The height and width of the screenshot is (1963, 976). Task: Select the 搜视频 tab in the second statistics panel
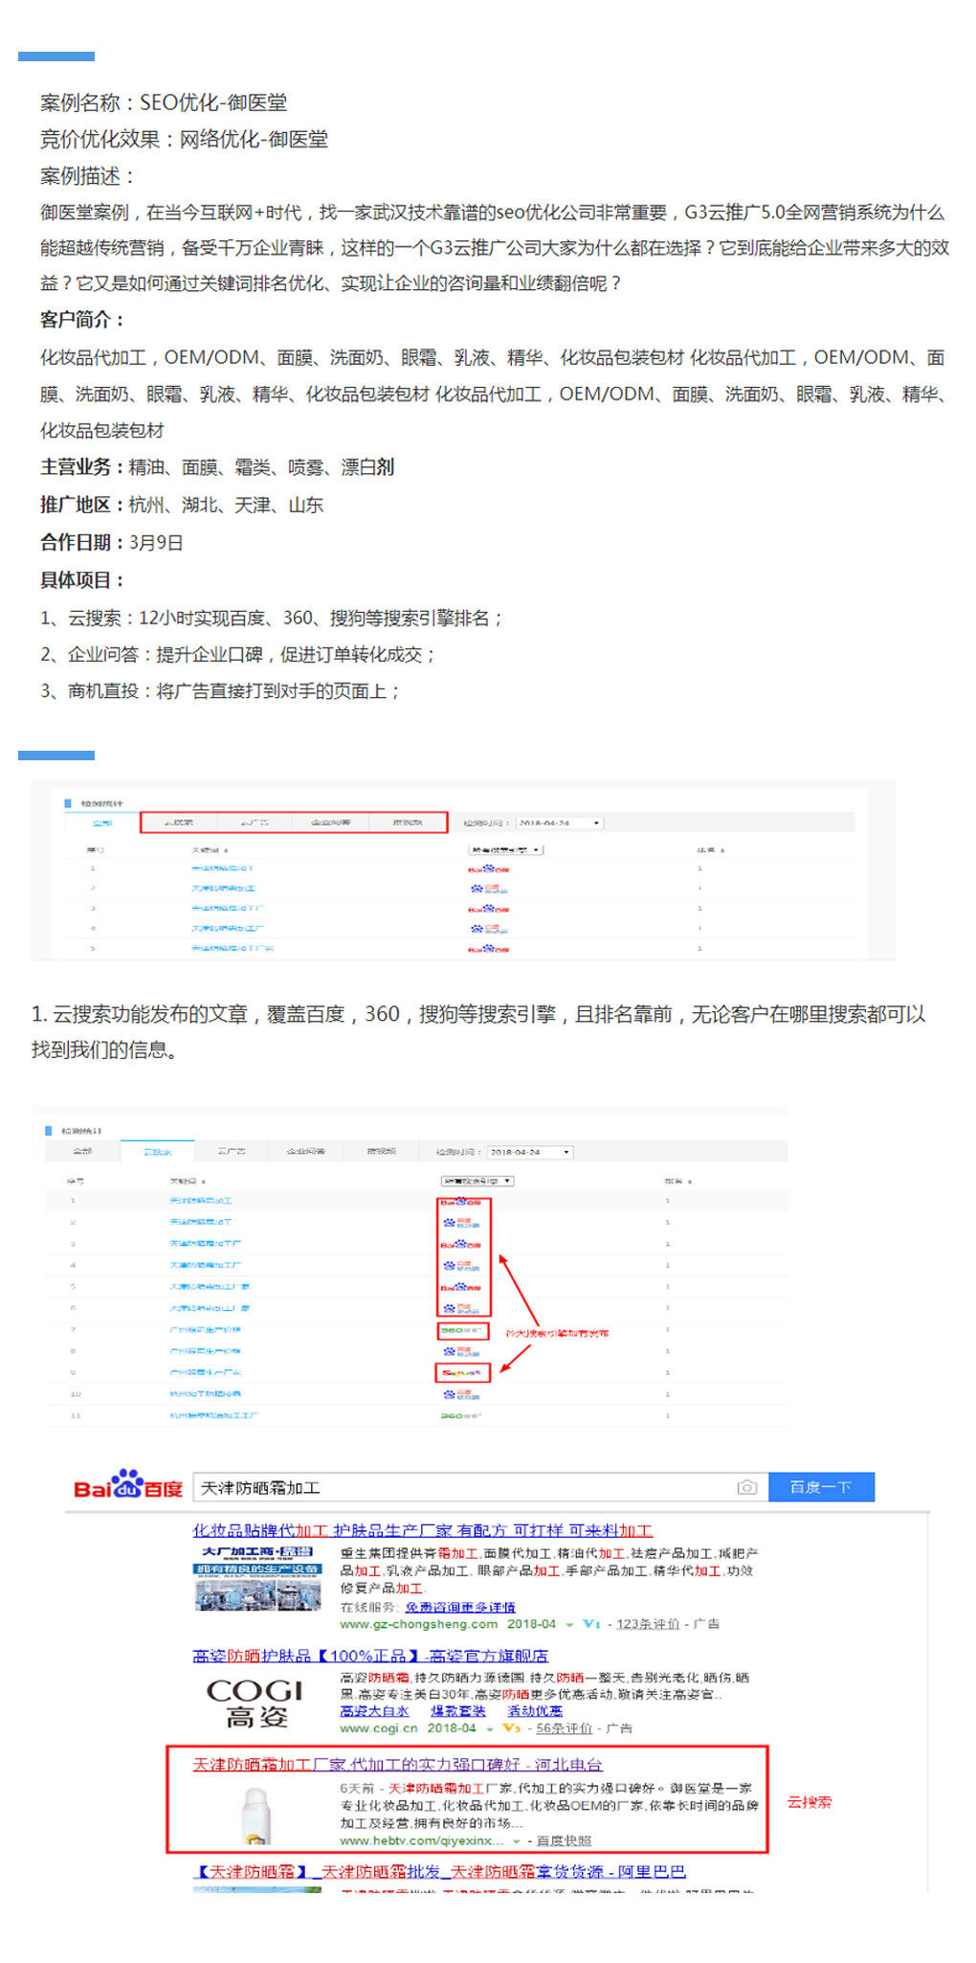pos(381,1151)
